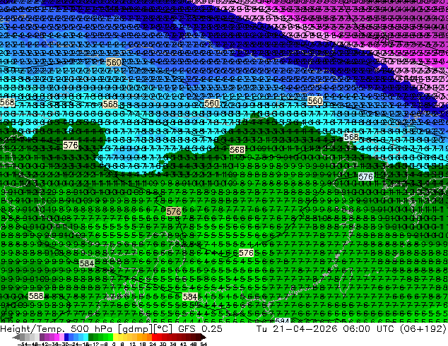Pick the yellow 0°C swatch in the legend
The image size is (448, 346).
click(x=115, y=337)
